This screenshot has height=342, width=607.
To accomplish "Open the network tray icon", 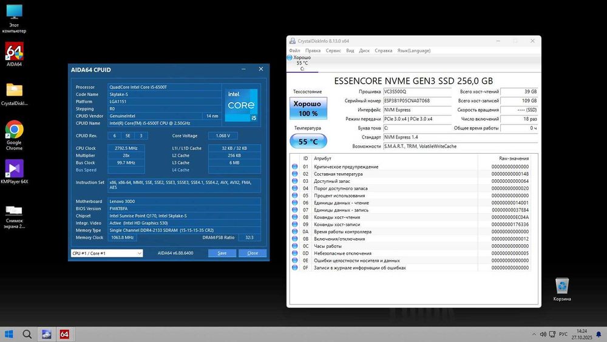I will (x=552, y=334).
